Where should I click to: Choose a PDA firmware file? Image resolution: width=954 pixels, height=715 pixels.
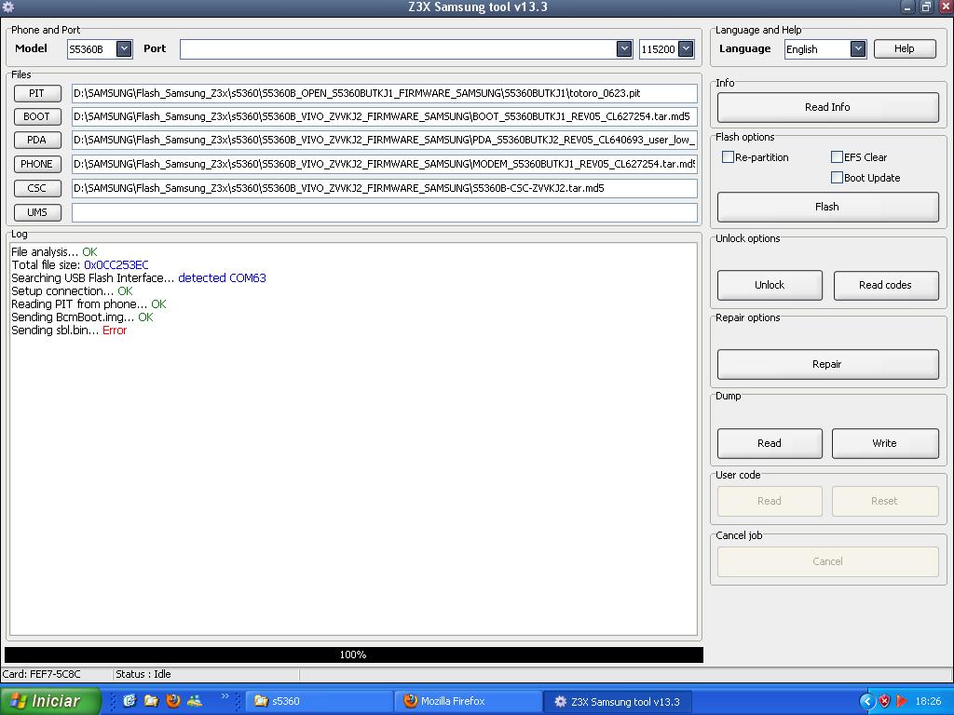37,140
